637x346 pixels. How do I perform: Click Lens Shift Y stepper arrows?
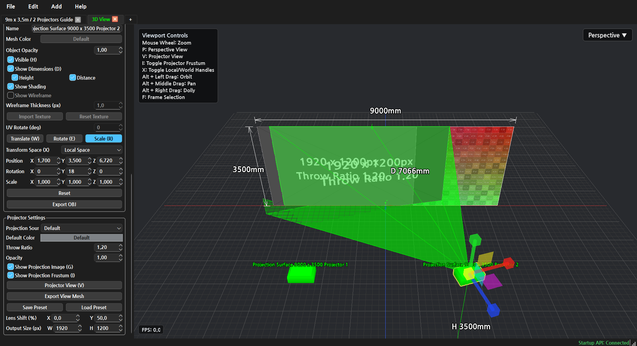click(x=120, y=318)
